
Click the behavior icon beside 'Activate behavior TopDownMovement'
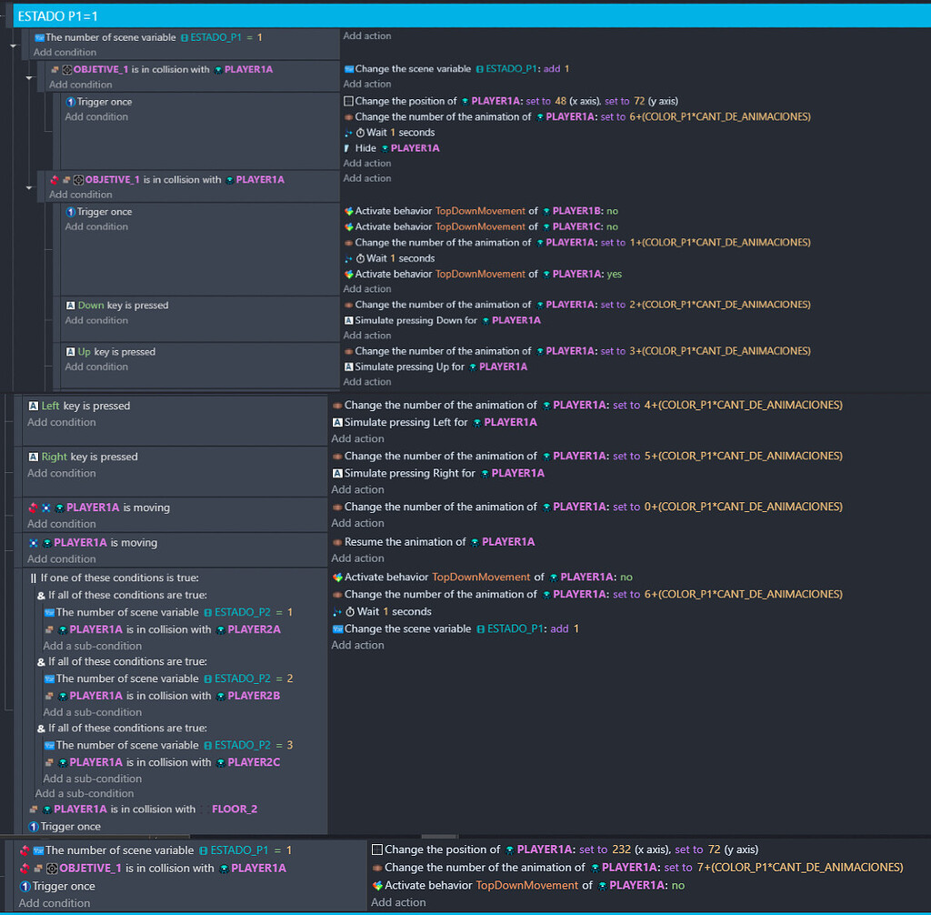(x=347, y=210)
